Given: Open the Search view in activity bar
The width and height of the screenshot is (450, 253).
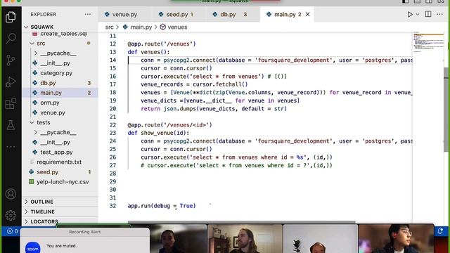Looking at the screenshot, I should coord(11,38).
